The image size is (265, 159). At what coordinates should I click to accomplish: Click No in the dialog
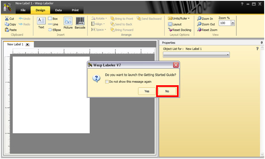[x=167, y=91]
